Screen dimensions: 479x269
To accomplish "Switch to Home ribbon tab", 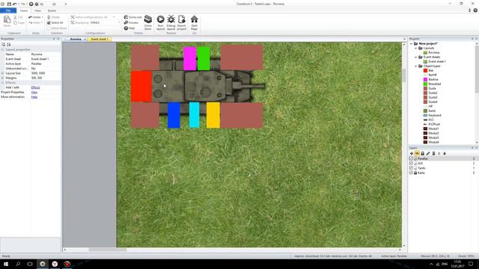I will [x=23, y=10].
